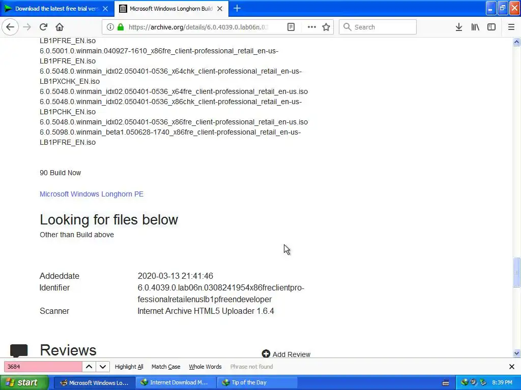Click the Add Review link

click(286, 354)
